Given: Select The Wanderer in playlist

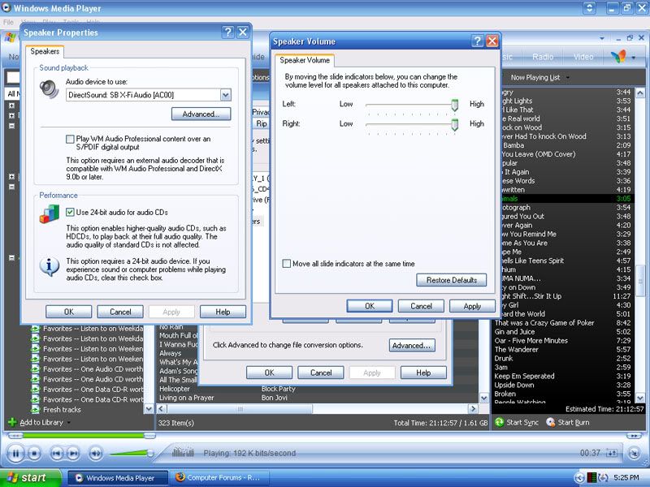Looking at the screenshot, I should pyautogui.click(x=516, y=350).
